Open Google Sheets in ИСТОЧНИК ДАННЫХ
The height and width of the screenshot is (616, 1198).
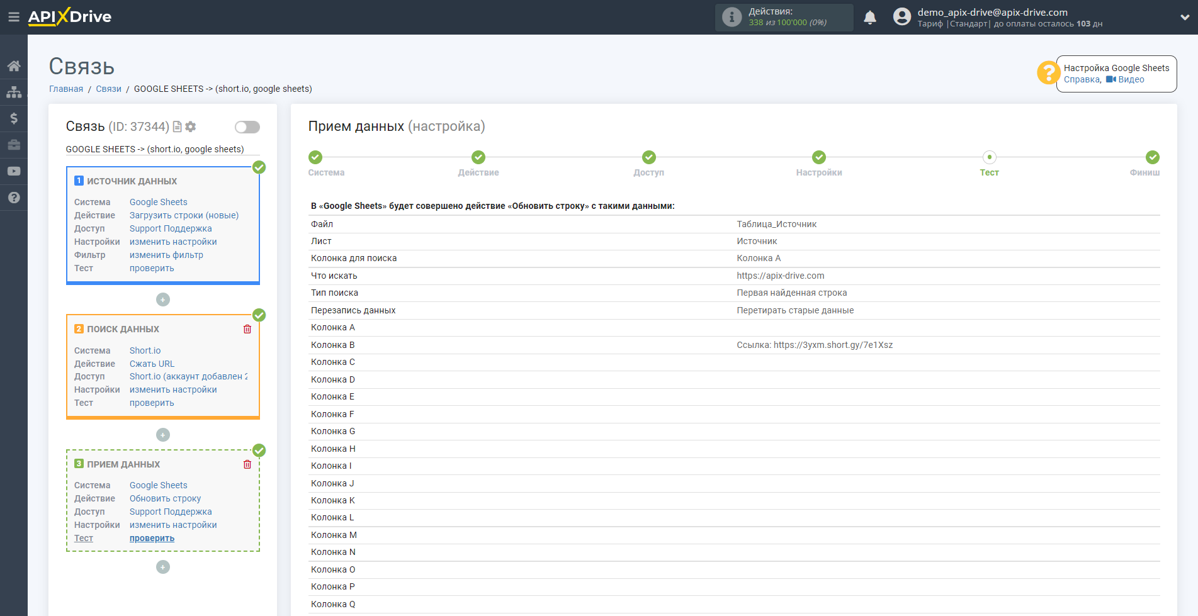[158, 202]
